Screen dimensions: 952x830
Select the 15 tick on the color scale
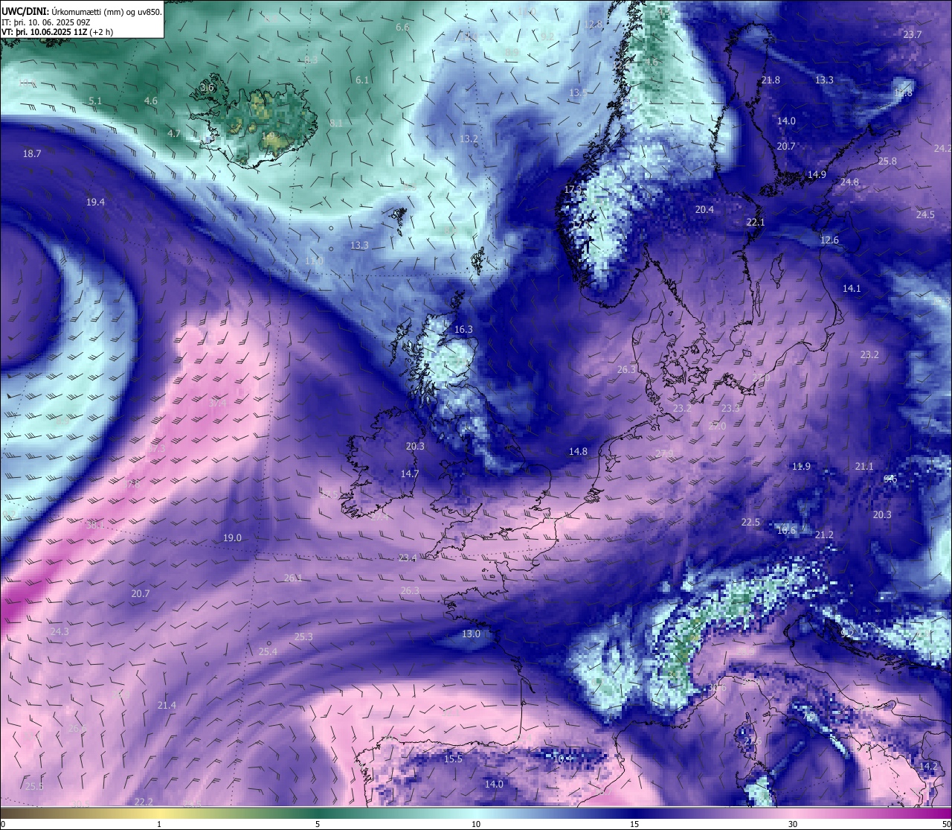point(634,824)
